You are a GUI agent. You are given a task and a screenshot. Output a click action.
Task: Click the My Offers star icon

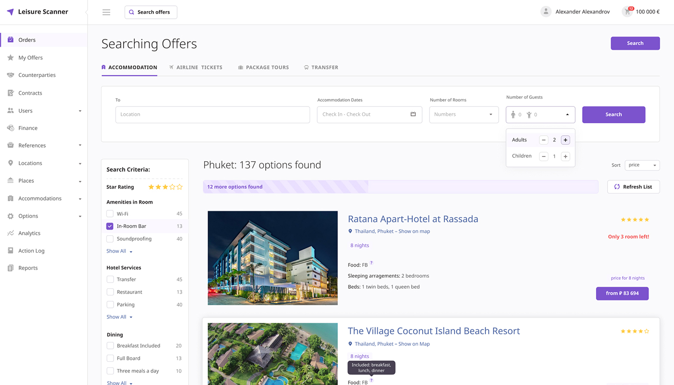click(11, 57)
